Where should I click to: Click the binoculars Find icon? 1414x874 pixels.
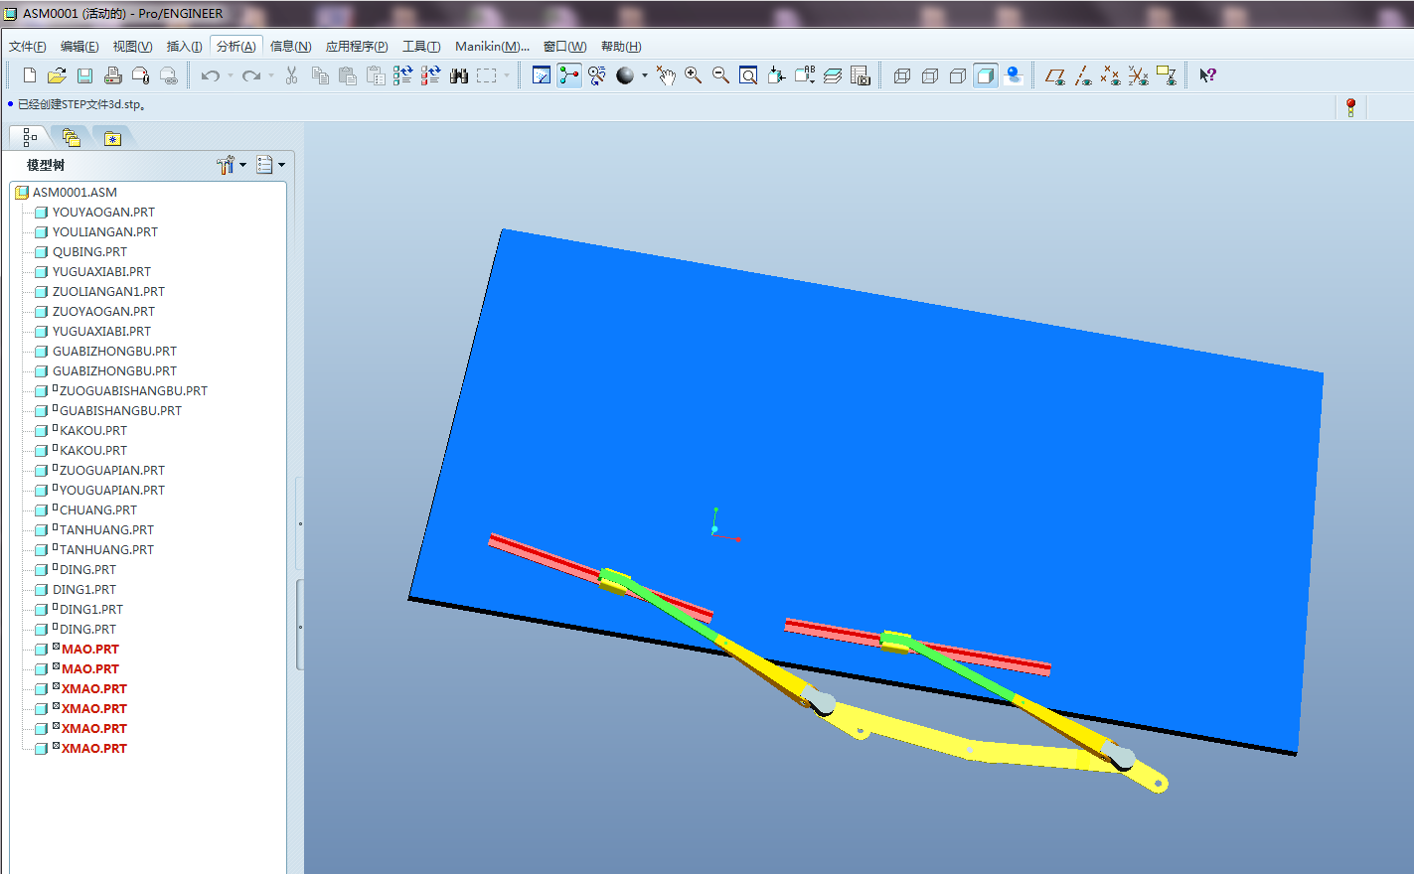(x=459, y=75)
